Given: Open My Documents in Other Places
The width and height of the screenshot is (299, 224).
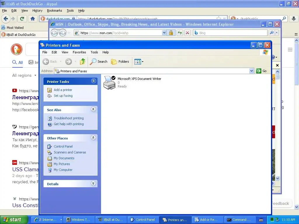Looking at the screenshot, I should tap(64, 158).
